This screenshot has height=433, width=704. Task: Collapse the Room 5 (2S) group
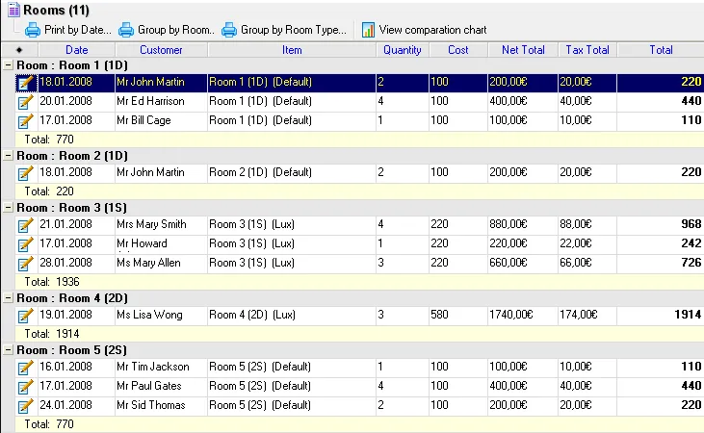pos(8,350)
